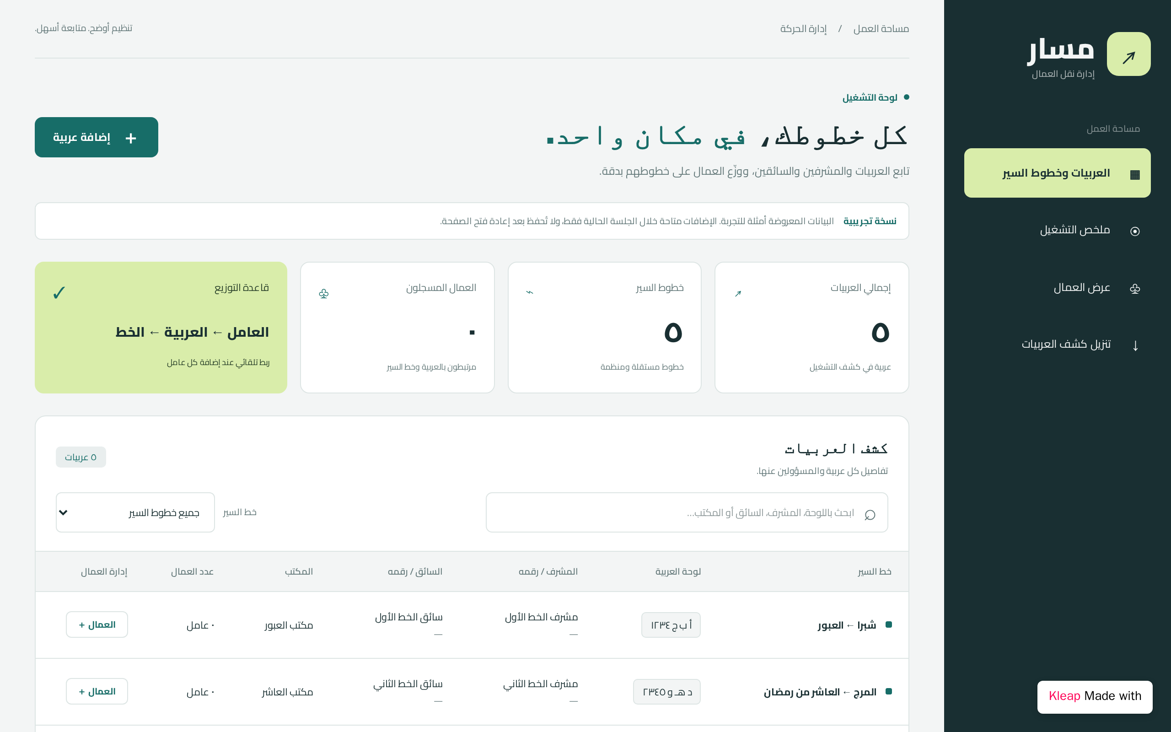Image resolution: width=1171 pixels, height=732 pixels.
Task: Open the عرض العمال sidebar item
Action: coord(1057,288)
